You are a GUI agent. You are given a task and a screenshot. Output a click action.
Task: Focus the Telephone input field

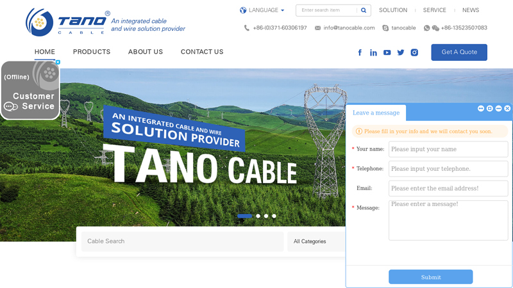coord(448,169)
